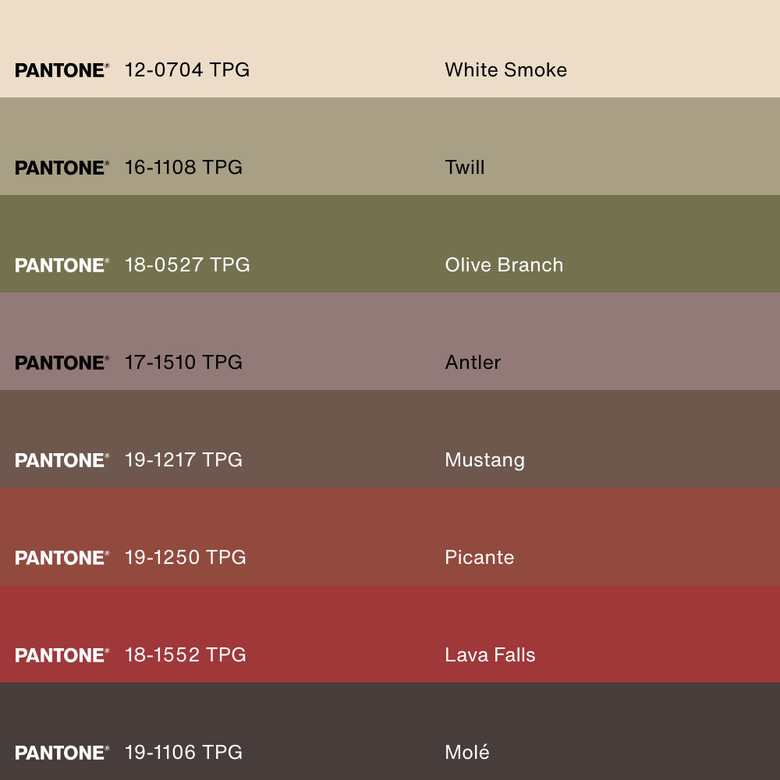Pick the 19-1250 TPG code text
The width and height of the screenshot is (780, 780).
click(186, 558)
